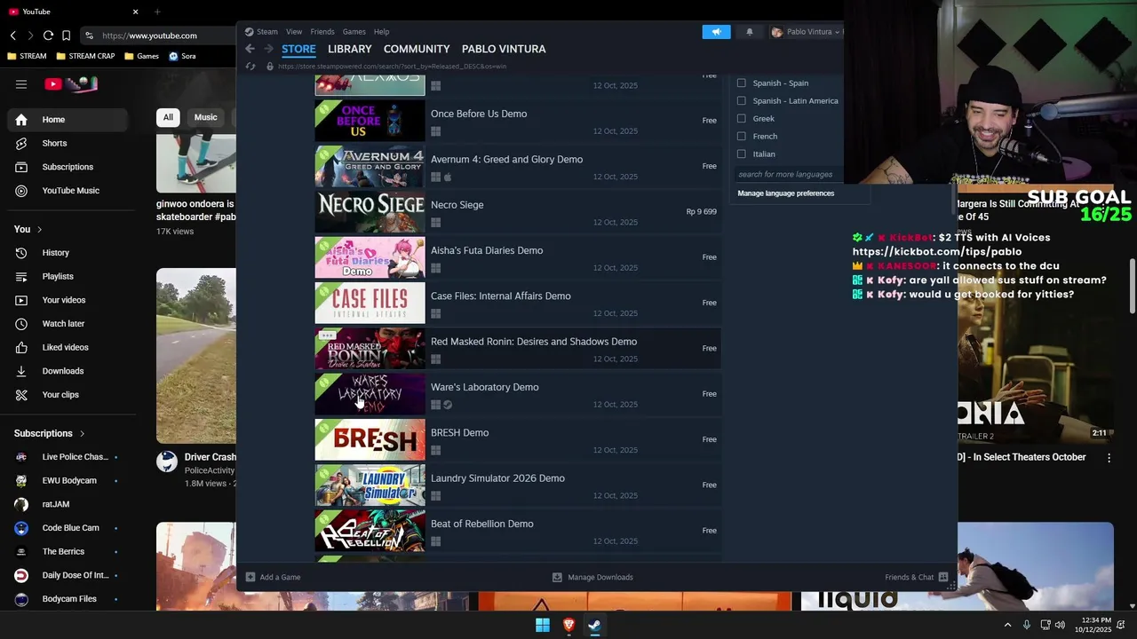Enable French language checkbox
Image resolution: width=1137 pixels, height=639 pixels.
[741, 137]
